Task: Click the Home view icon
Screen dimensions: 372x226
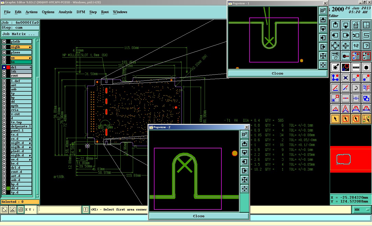Action: tap(356, 25)
